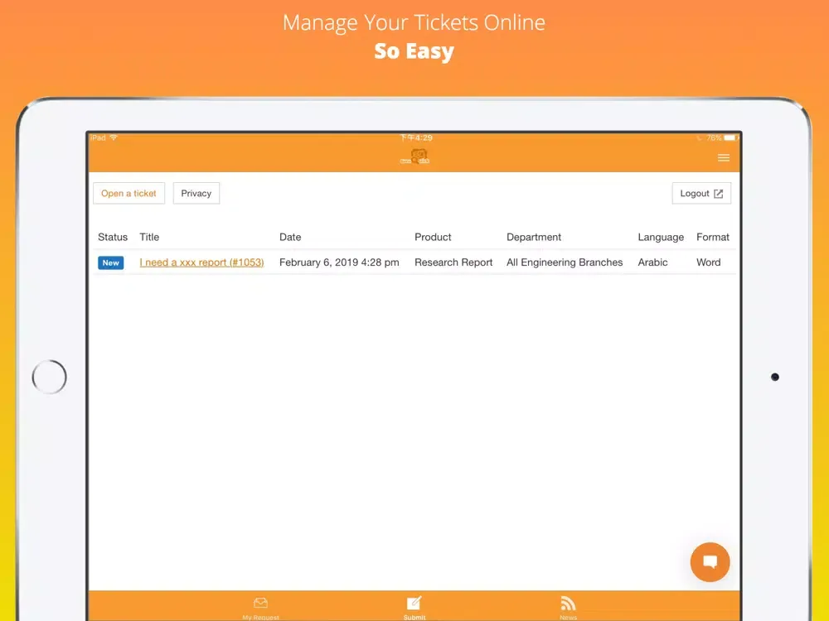Image resolution: width=829 pixels, height=621 pixels.
Task: Click the blue New status badge
Action: [111, 262]
